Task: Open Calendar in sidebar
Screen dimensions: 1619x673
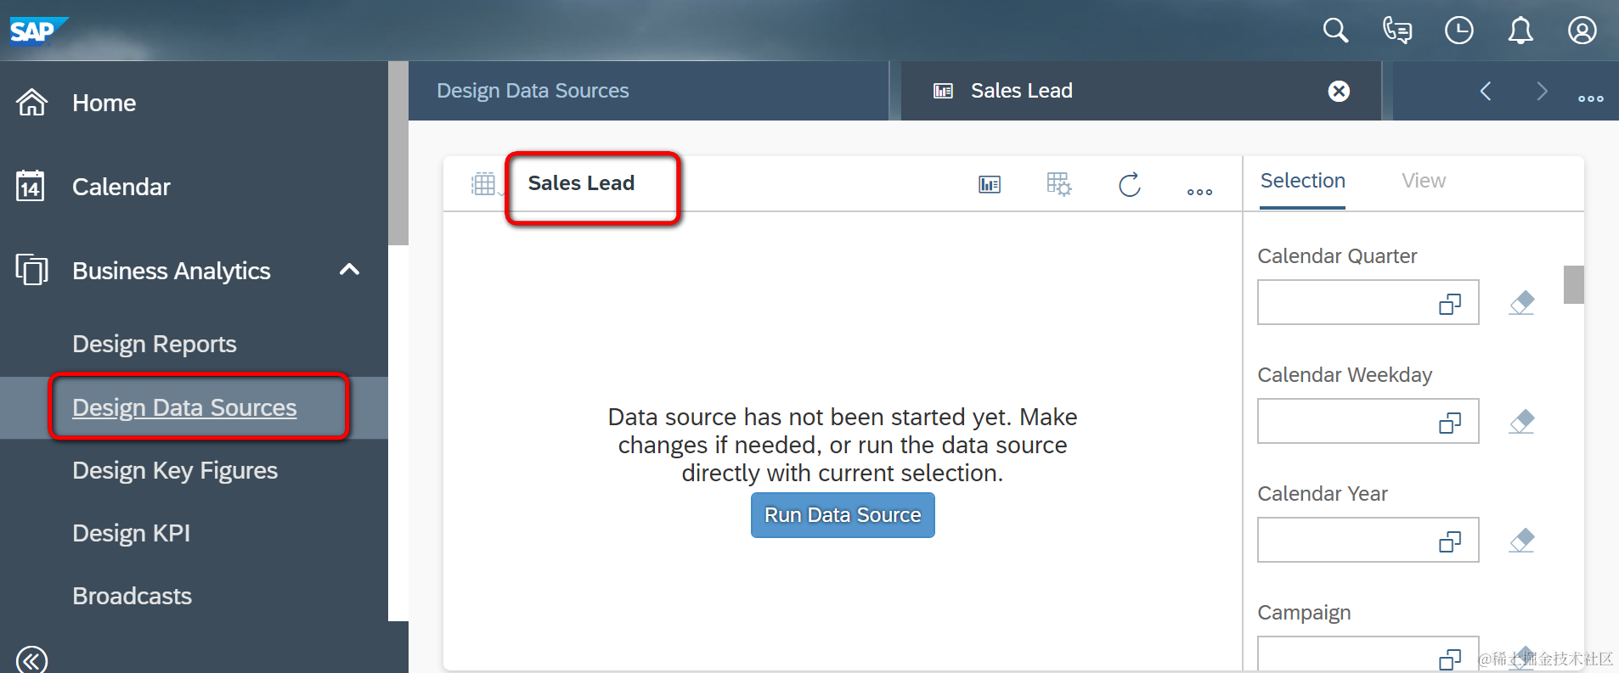Action: (121, 187)
